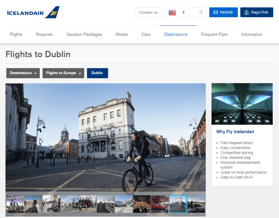Select the first thumbnail with purple lights

[15, 204]
